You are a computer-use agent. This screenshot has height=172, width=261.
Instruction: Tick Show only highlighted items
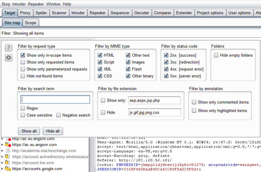pyautogui.click(x=194, y=110)
